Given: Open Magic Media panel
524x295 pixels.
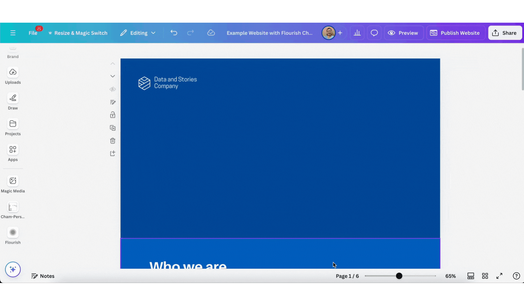Looking at the screenshot, I should (x=13, y=184).
